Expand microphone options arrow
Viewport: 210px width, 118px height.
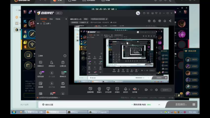[x=129, y=89]
